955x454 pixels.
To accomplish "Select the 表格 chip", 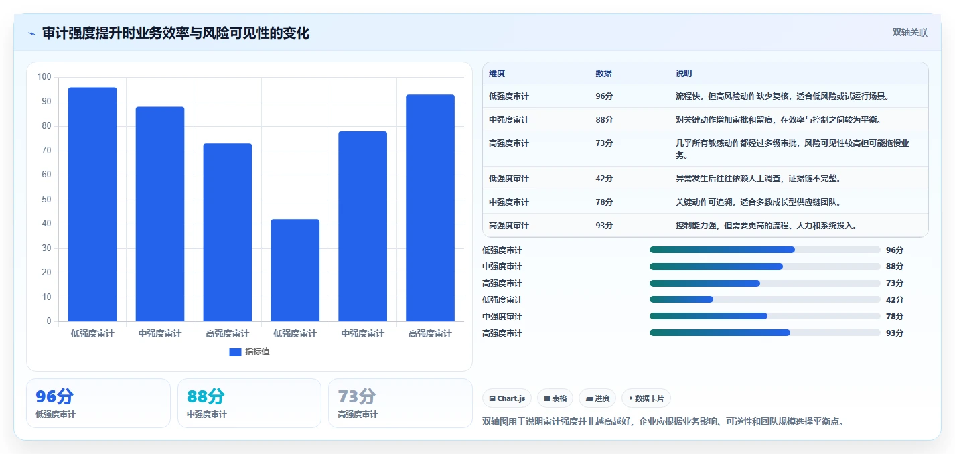I will (555, 398).
